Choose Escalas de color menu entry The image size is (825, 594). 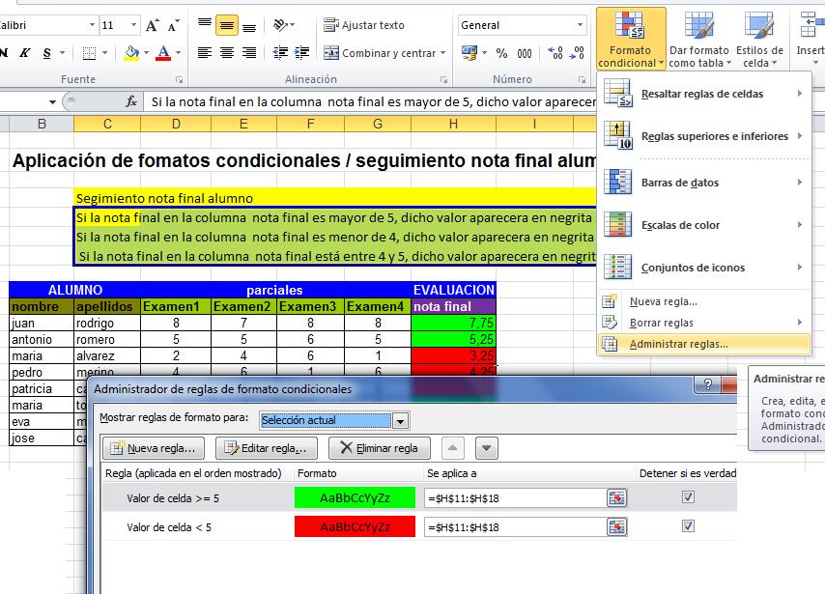(679, 224)
